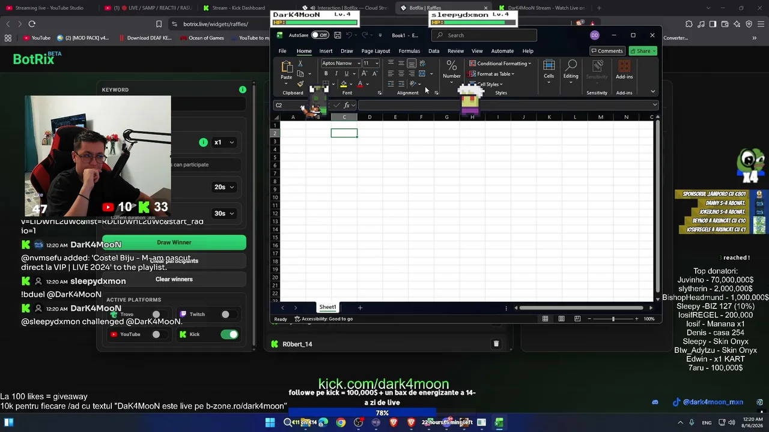
Task: Switch to the Insert ribbon tab
Action: 326,51
